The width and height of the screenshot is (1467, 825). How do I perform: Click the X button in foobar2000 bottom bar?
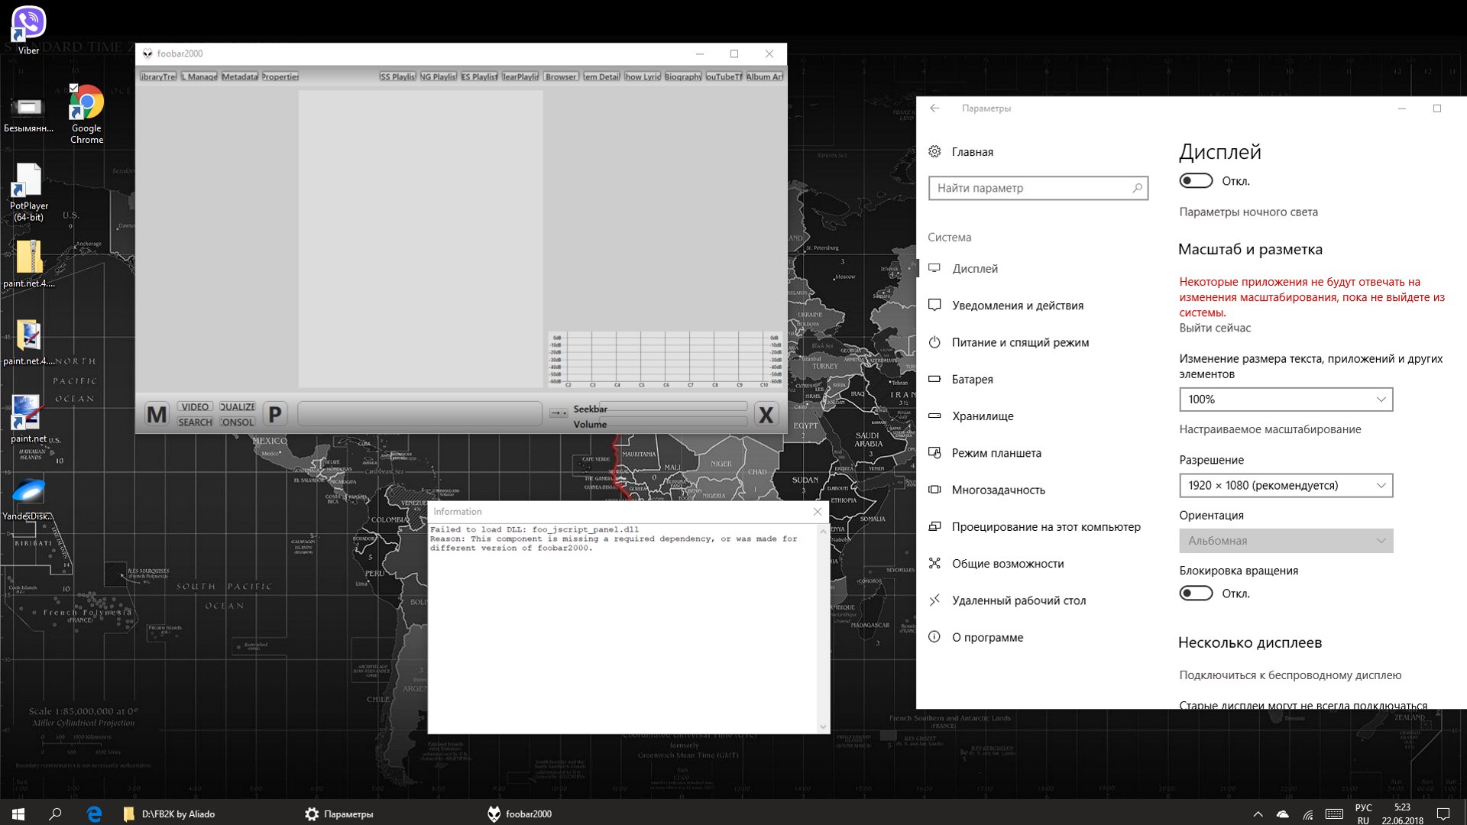tap(766, 414)
